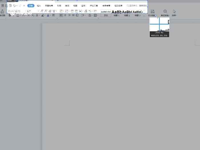
Task: Decrease paragraph indent
Action: tap(72, 11)
